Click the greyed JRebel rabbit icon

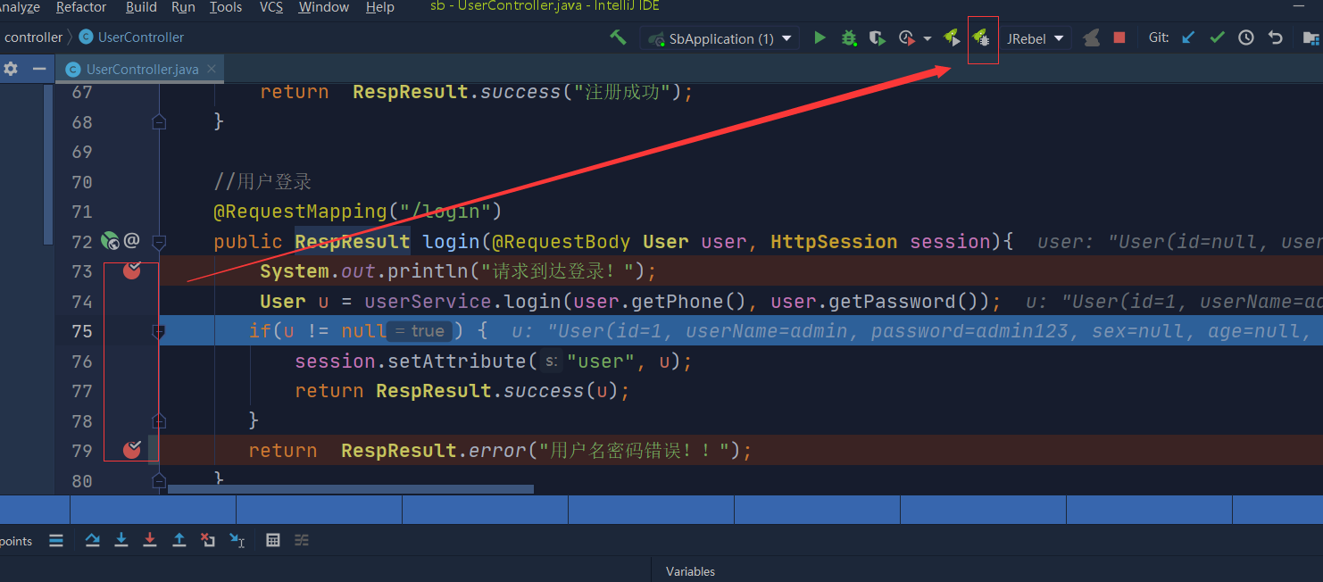pyautogui.click(x=1091, y=37)
